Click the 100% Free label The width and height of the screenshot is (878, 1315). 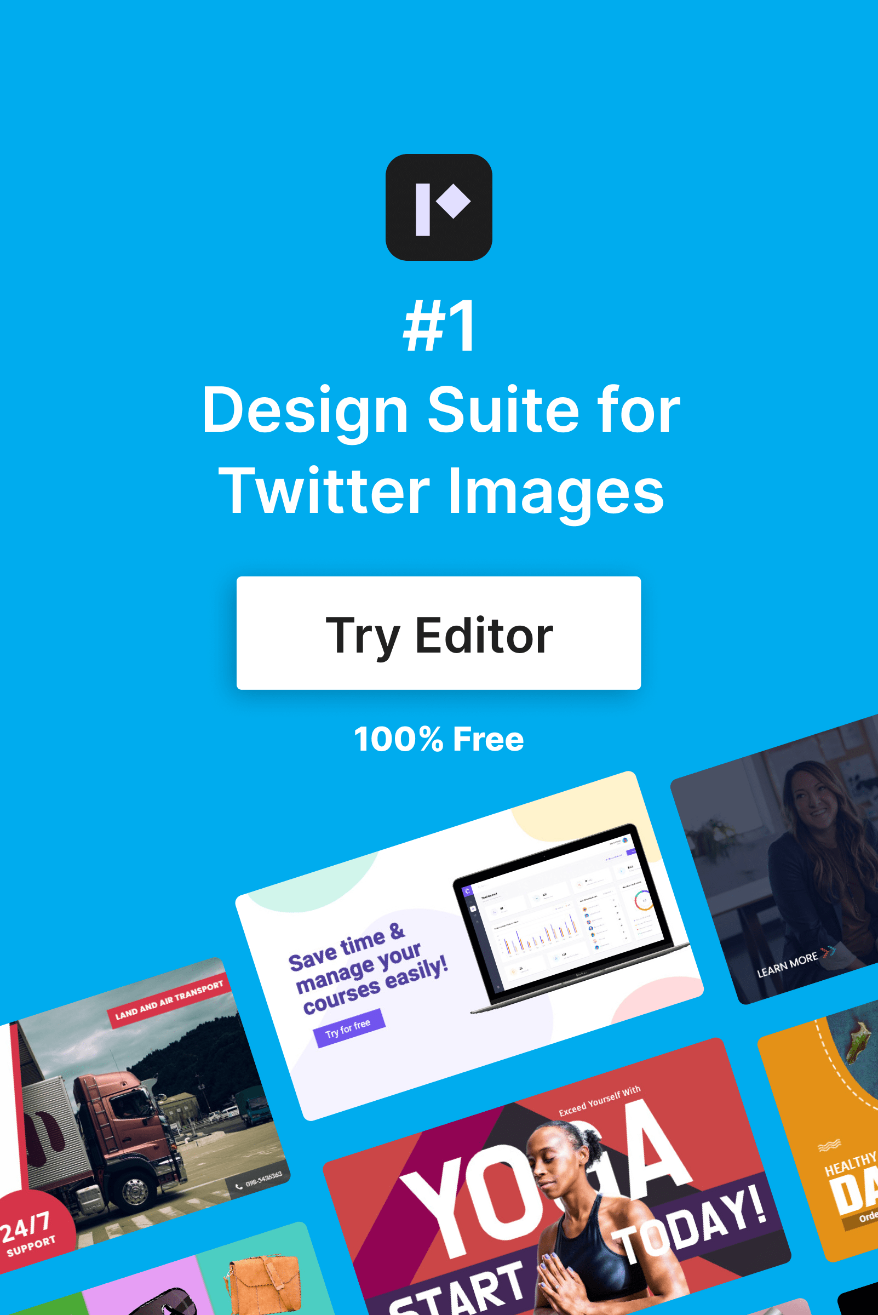click(x=439, y=739)
